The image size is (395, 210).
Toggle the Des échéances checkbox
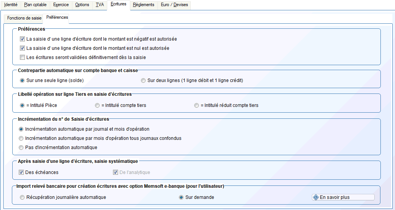[21, 172]
